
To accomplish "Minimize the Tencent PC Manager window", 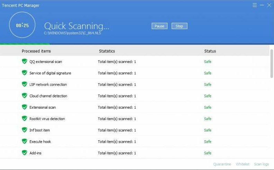I will [x=262, y=5].
